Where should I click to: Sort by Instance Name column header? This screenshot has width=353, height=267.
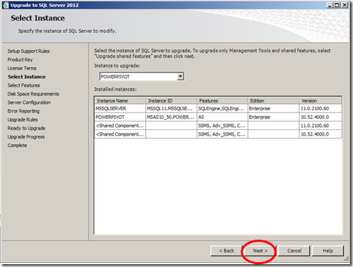(x=120, y=100)
